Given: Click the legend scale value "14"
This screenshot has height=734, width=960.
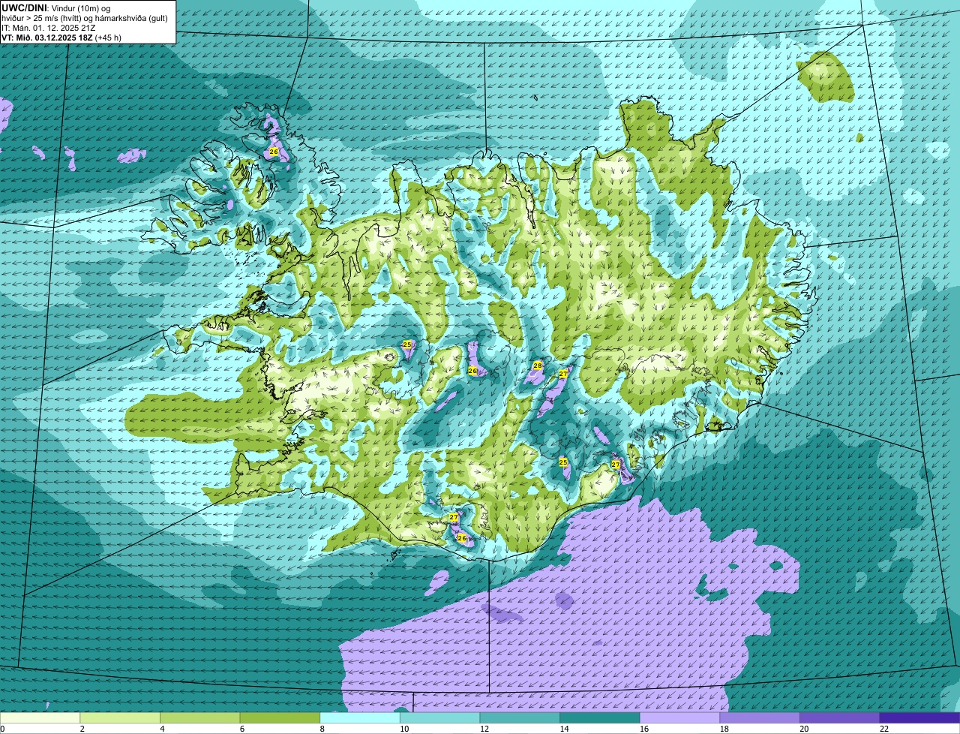Looking at the screenshot, I should [x=564, y=729].
